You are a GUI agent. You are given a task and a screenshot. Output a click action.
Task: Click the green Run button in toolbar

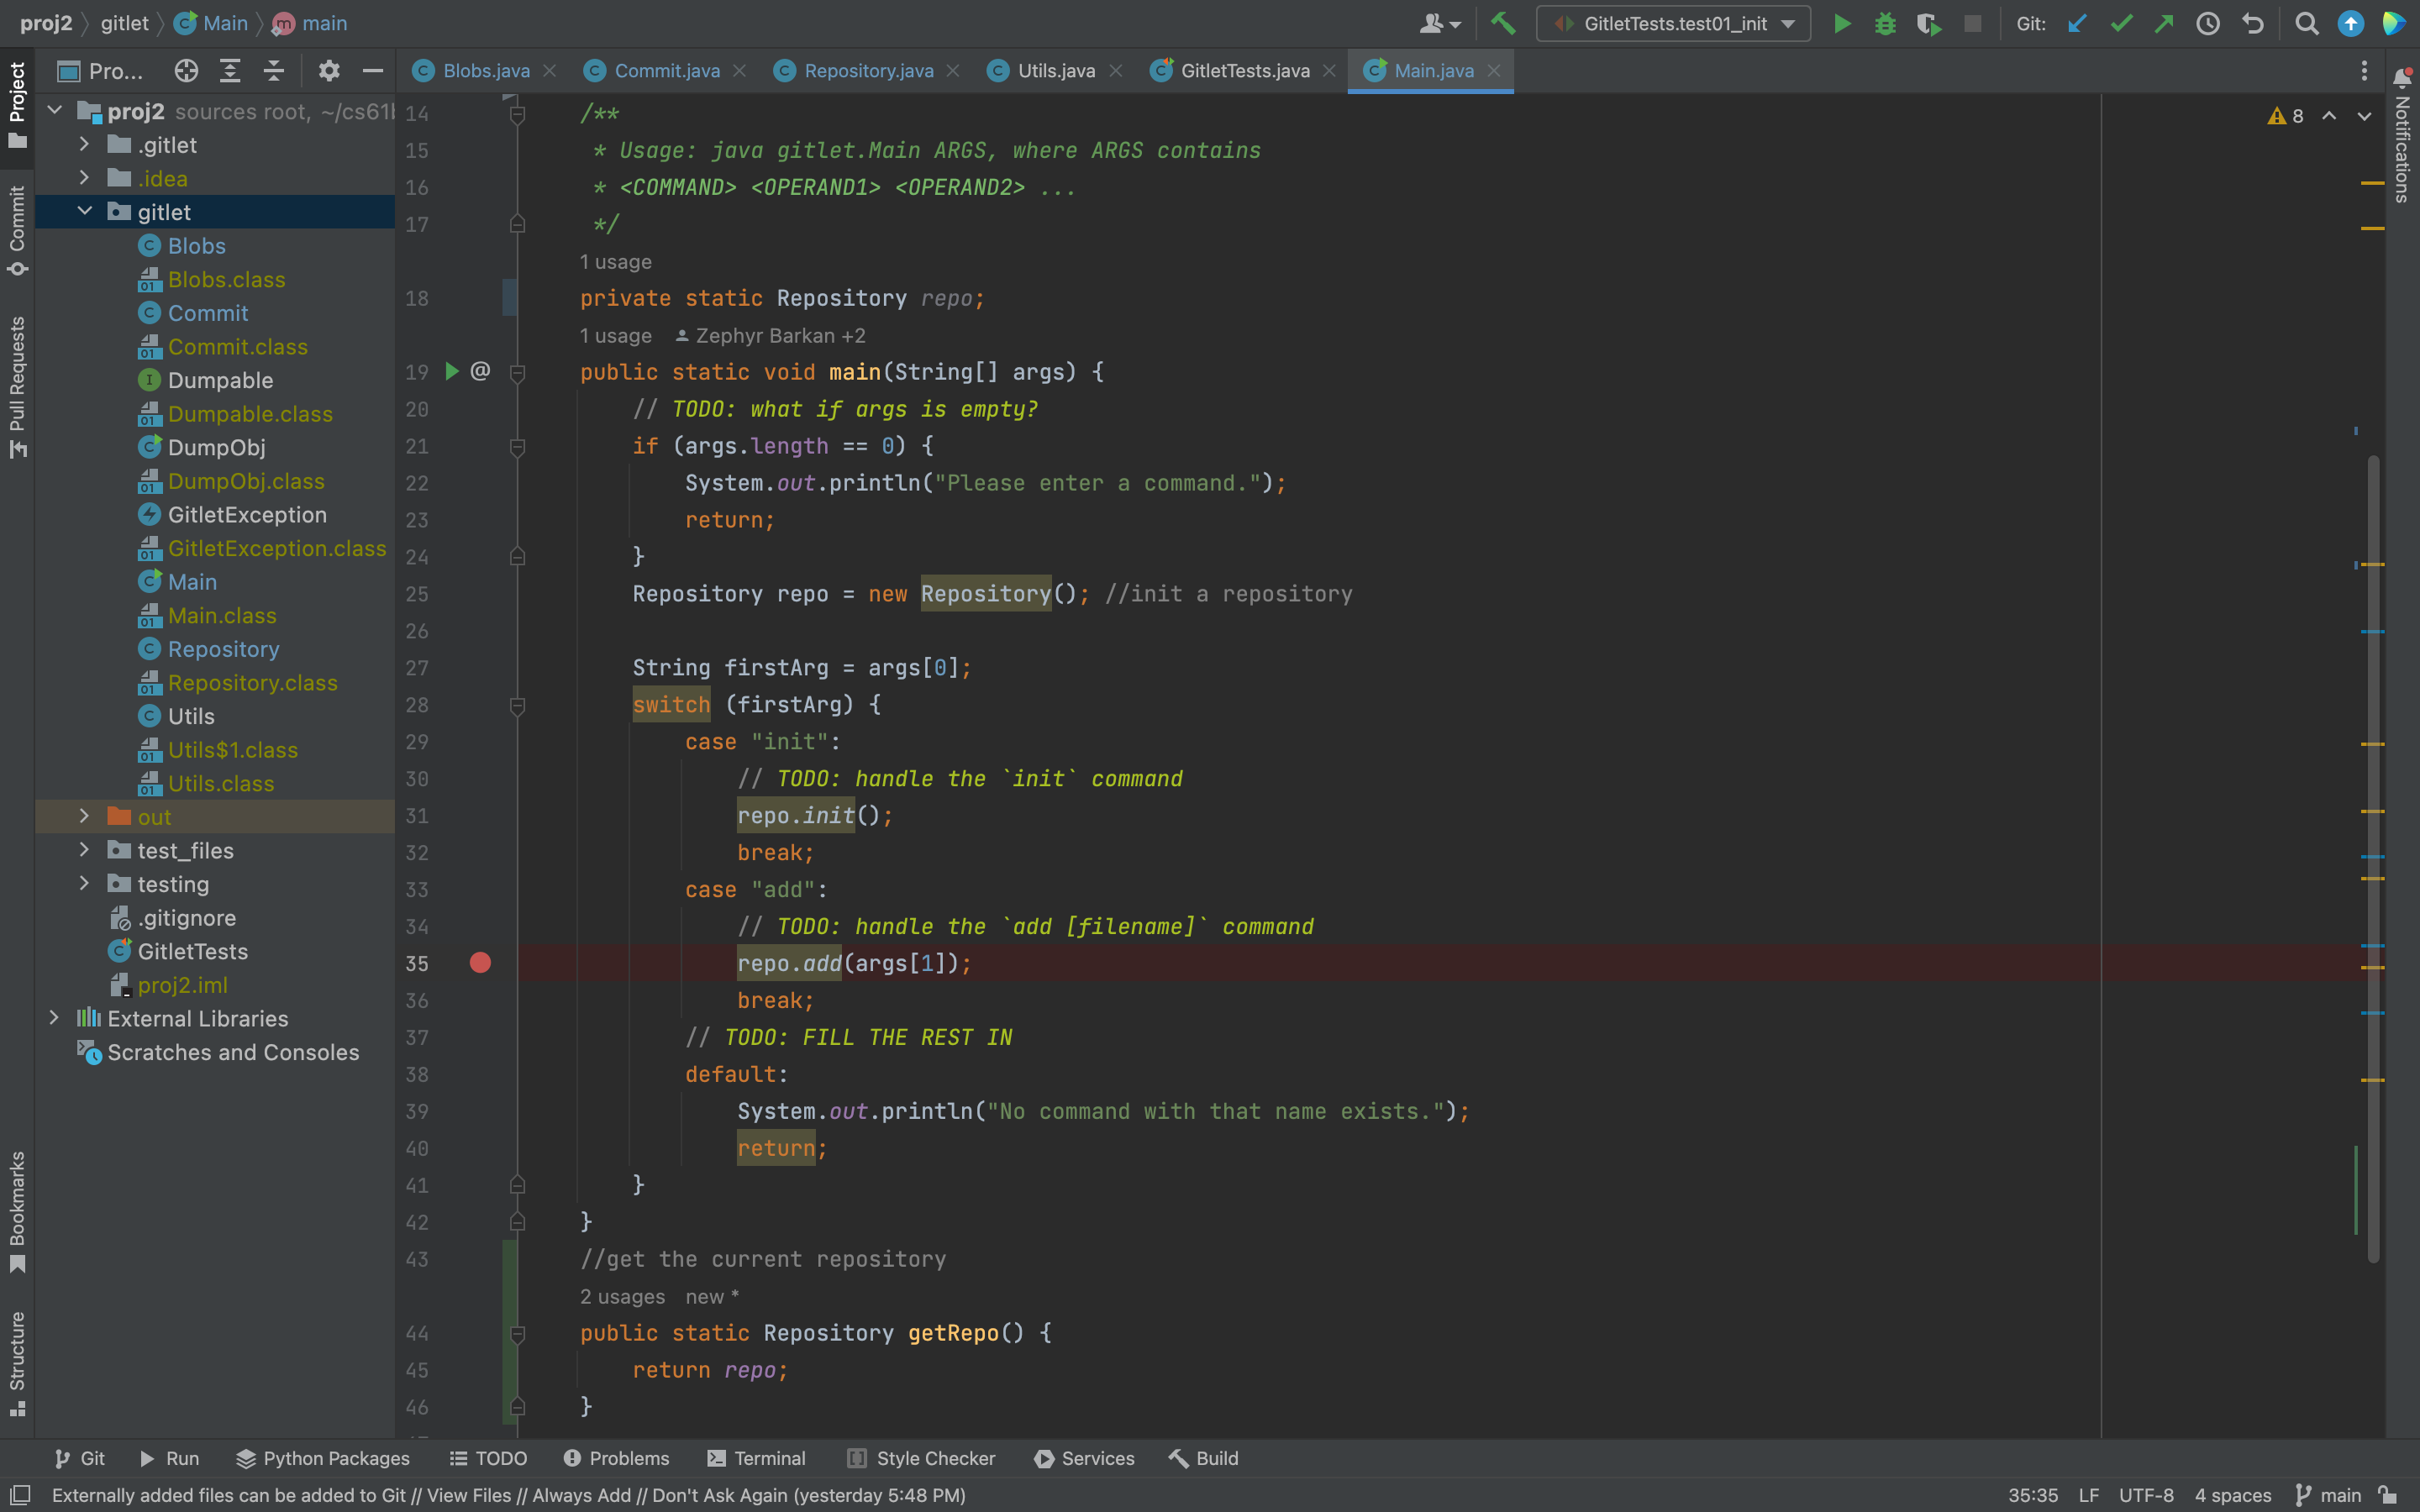pyautogui.click(x=1841, y=24)
